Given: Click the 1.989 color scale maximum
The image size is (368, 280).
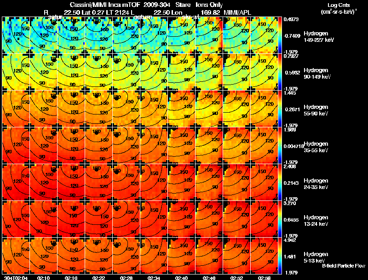Looking at the screenshot, I should click(x=290, y=130).
